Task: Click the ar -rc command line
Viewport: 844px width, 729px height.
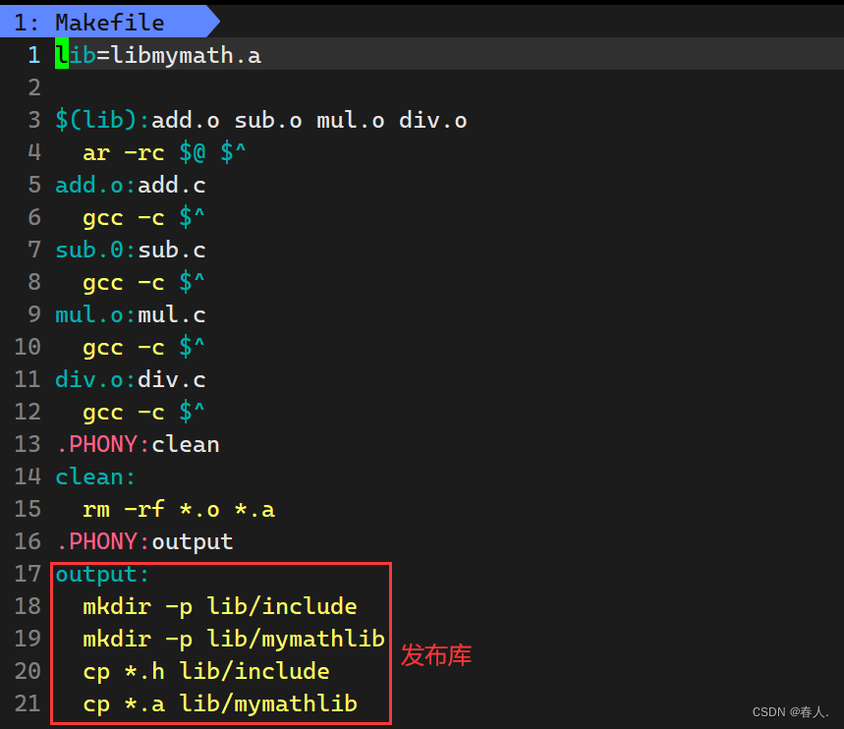Action: coord(164,153)
